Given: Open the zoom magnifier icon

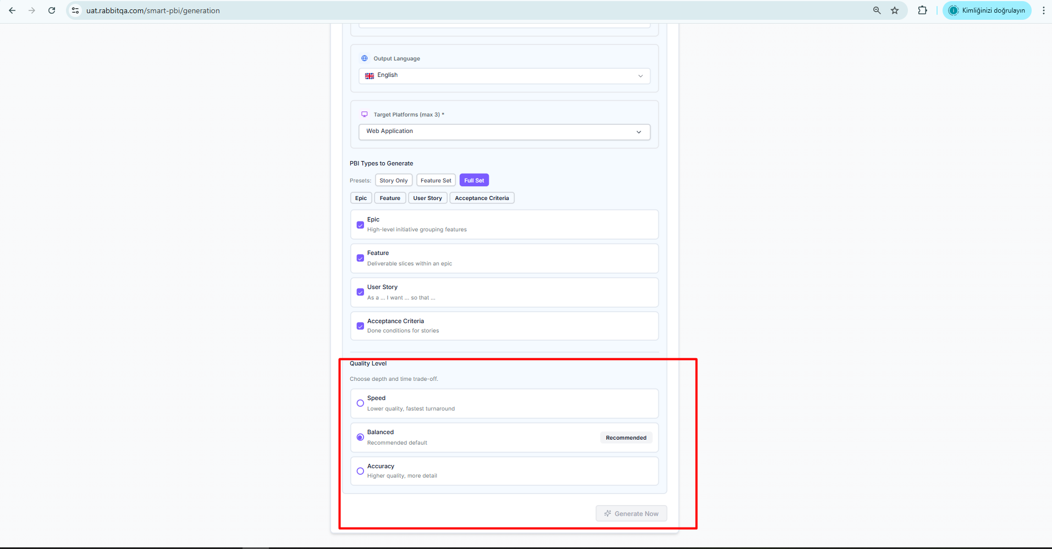Looking at the screenshot, I should click(x=877, y=10).
